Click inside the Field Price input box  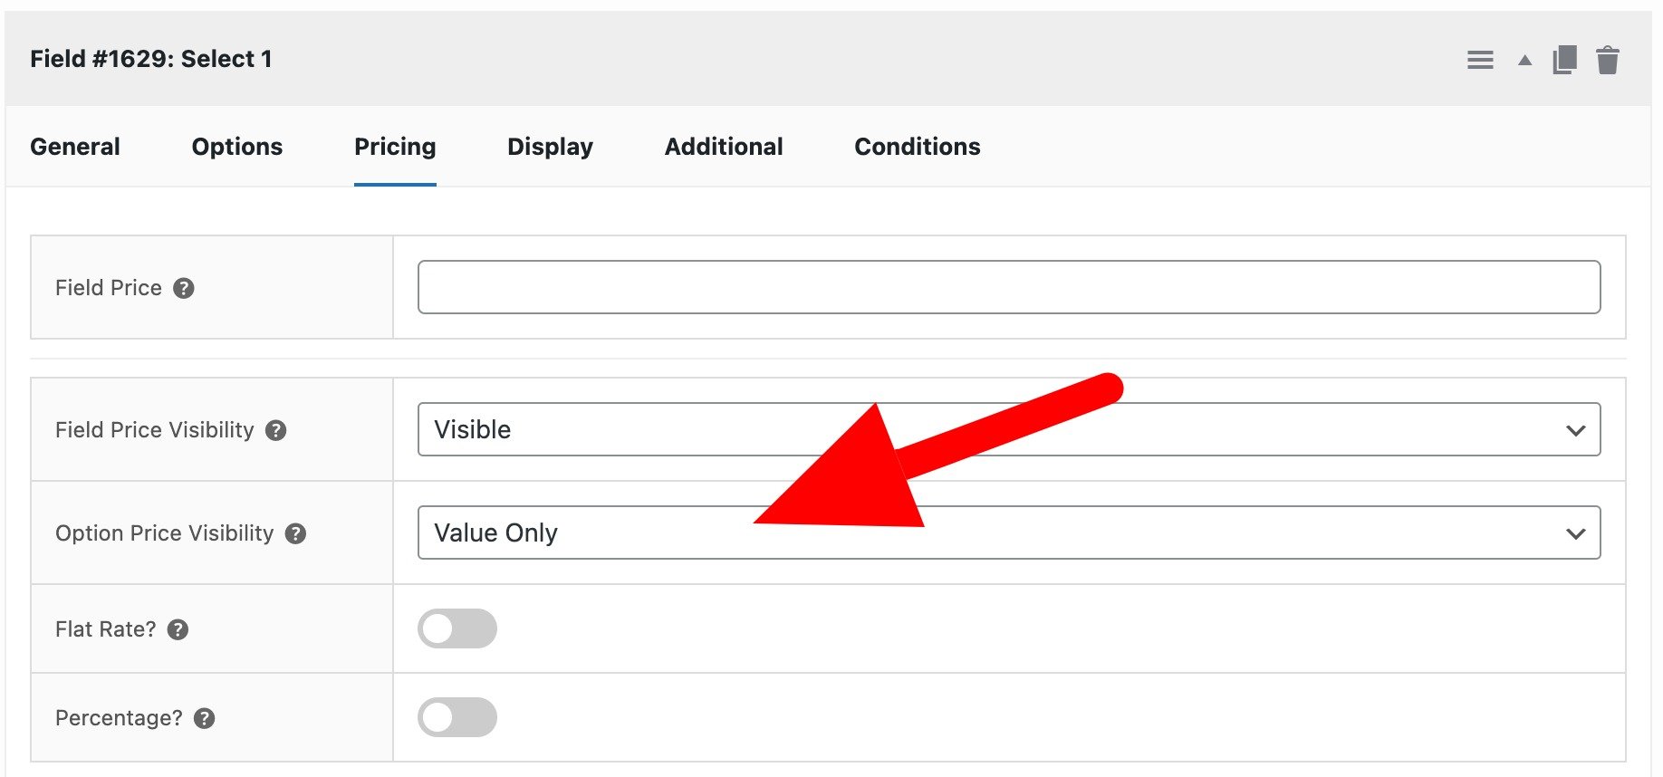(1008, 287)
